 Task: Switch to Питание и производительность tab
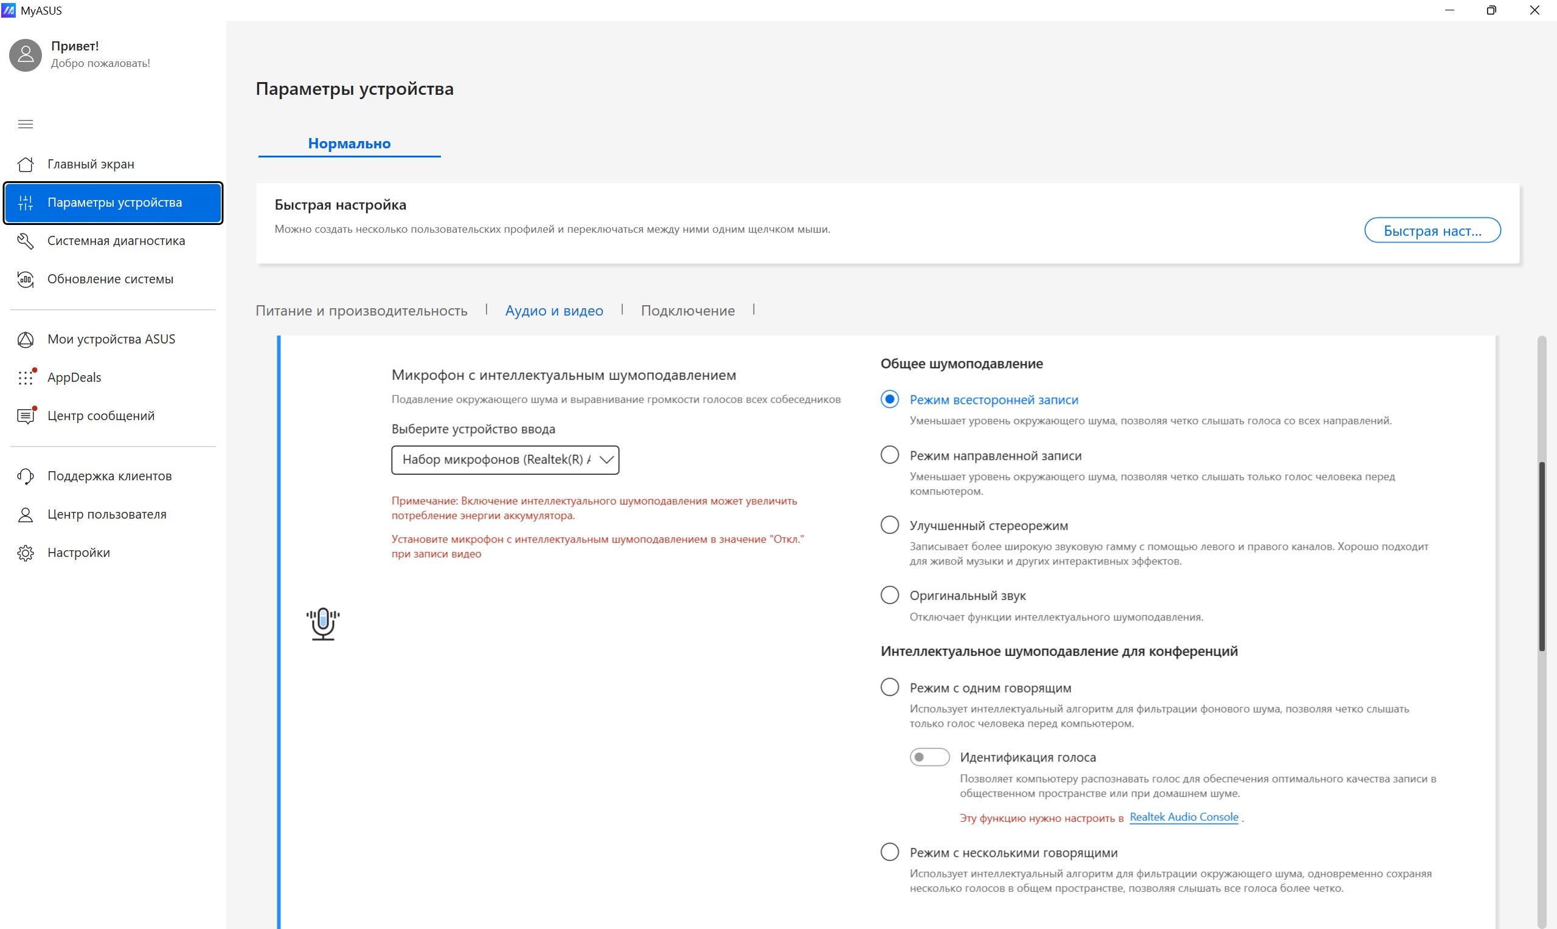pyautogui.click(x=361, y=311)
